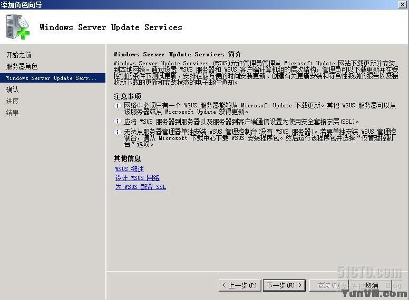
Task: Click the 注意事项 heading
Action: click(x=128, y=97)
